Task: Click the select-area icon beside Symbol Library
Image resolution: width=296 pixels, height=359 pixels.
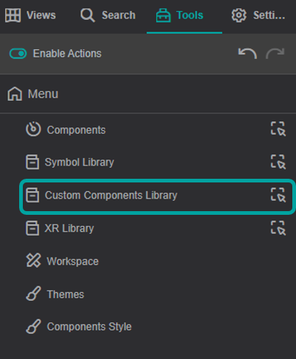Action: pyautogui.click(x=278, y=162)
